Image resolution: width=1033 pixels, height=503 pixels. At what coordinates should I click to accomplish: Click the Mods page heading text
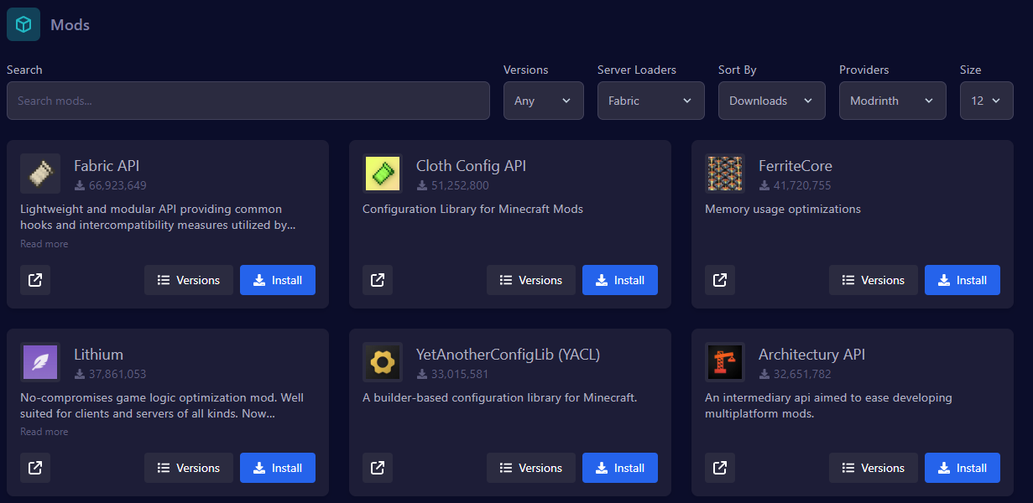[70, 25]
